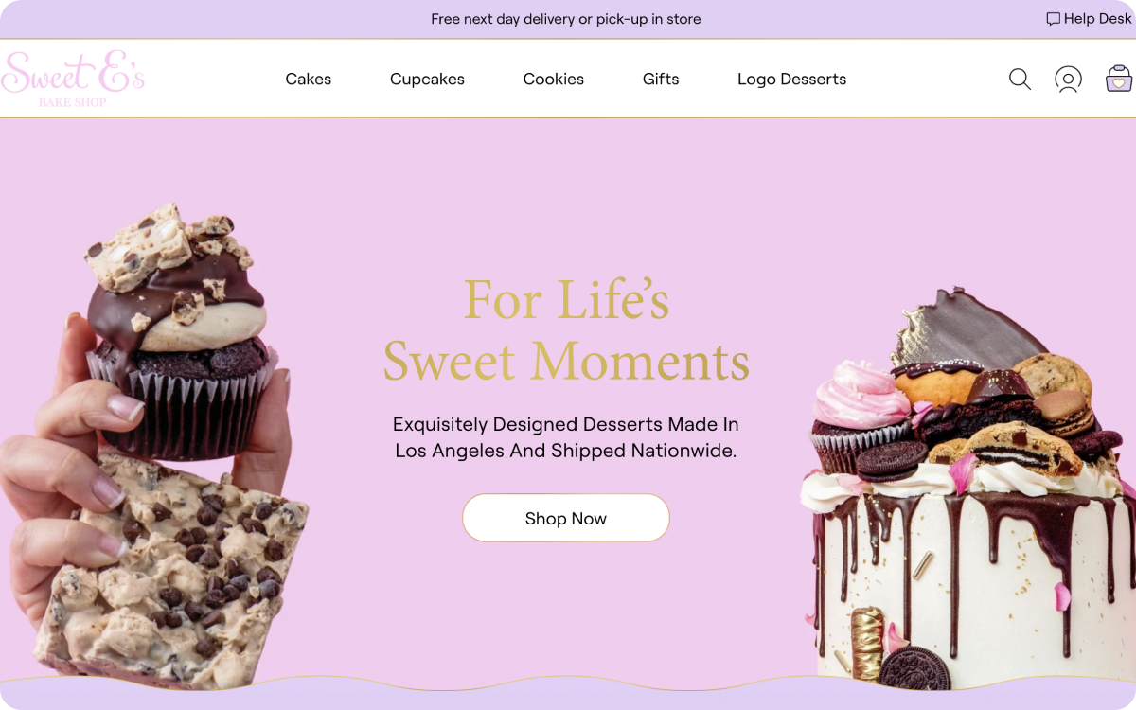Select Cookies in the navigation bar
Viewport: 1136px width, 710px height.
[x=554, y=80]
